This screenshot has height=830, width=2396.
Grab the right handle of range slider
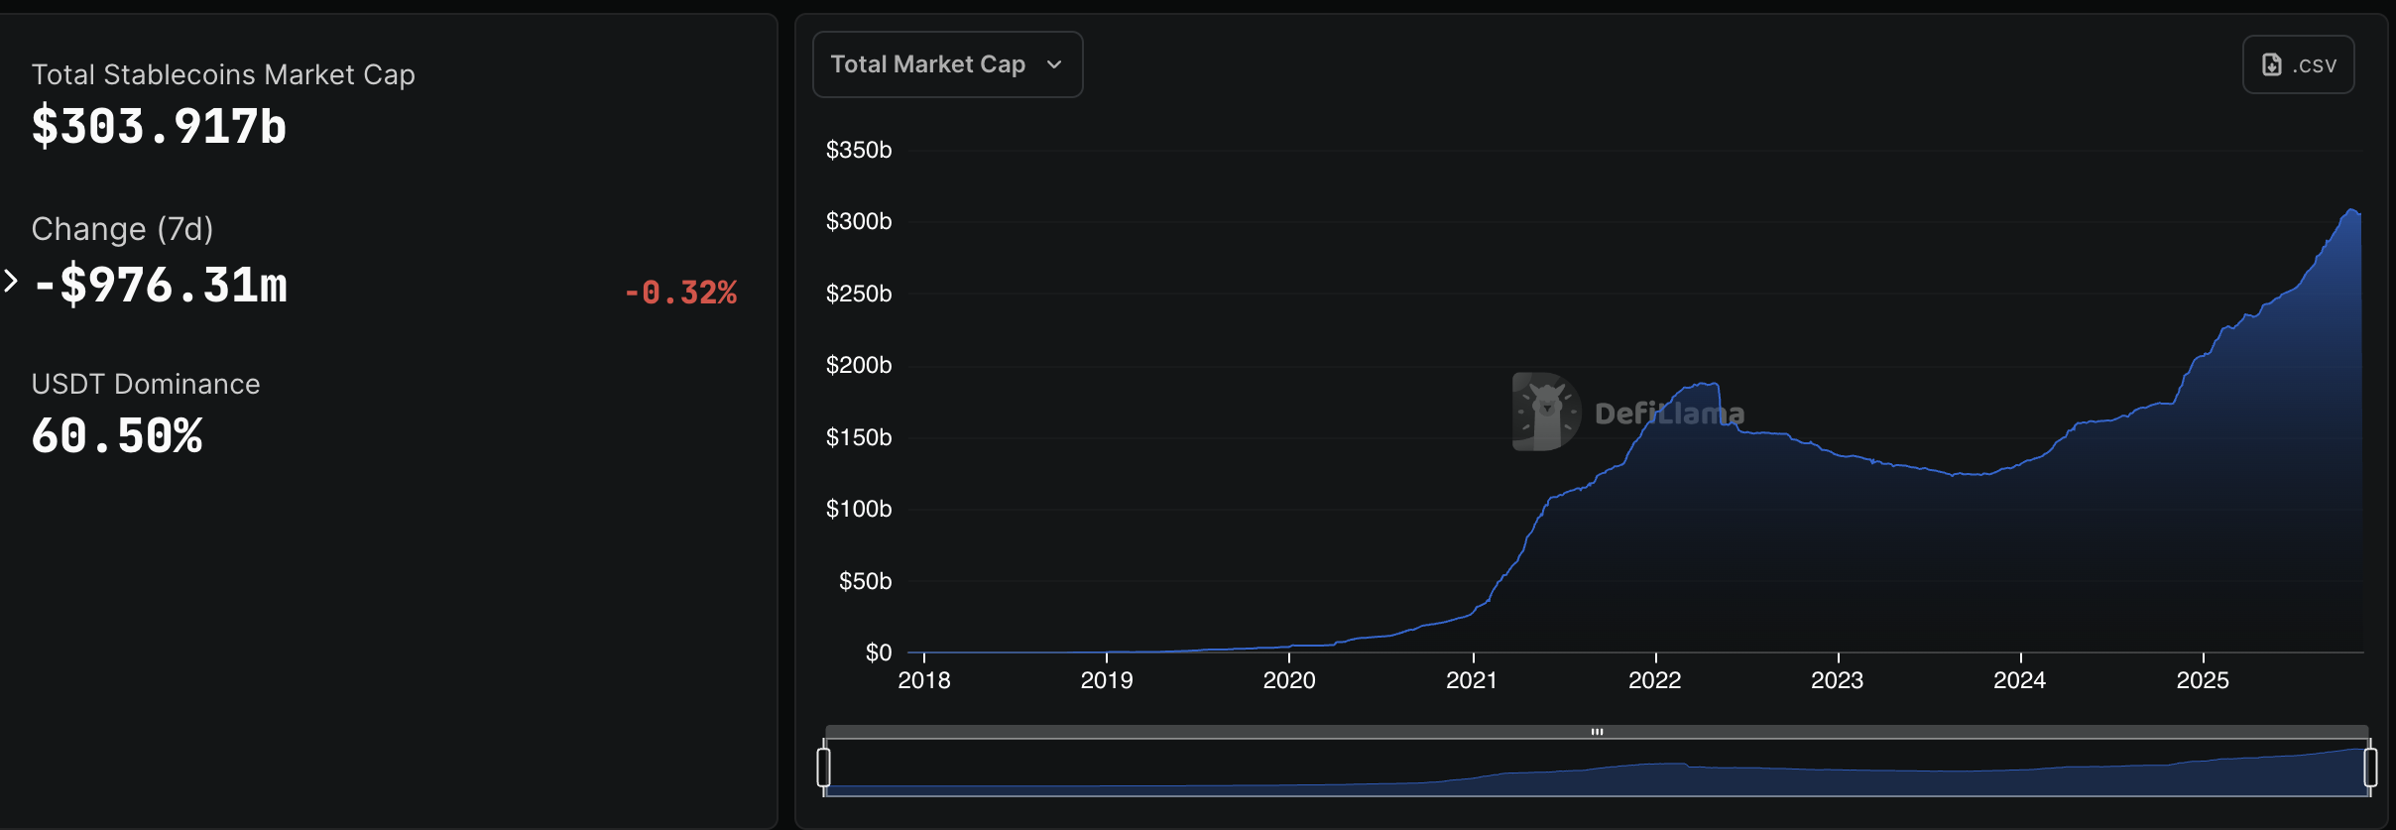coord(2370,768)
